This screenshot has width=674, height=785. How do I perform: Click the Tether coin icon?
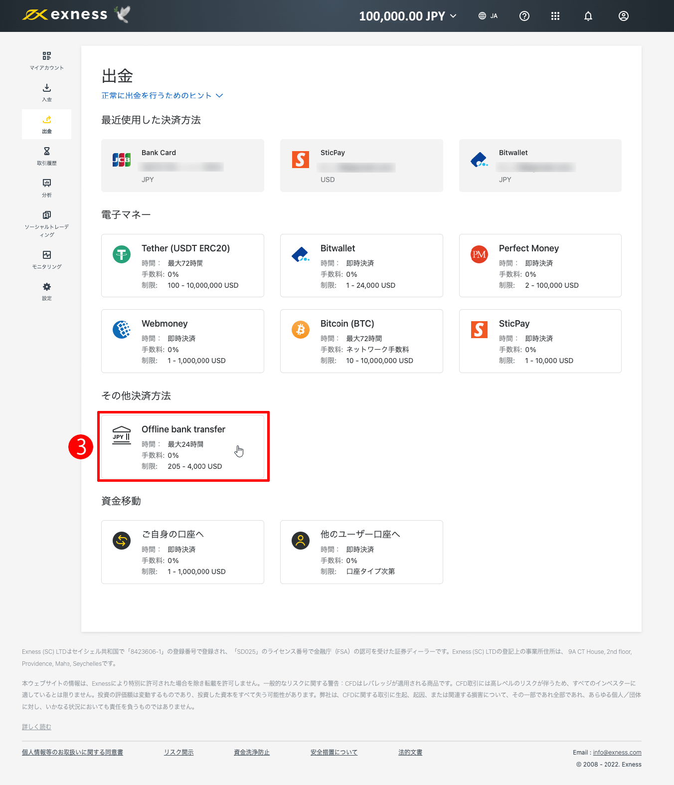click(122, 255)
